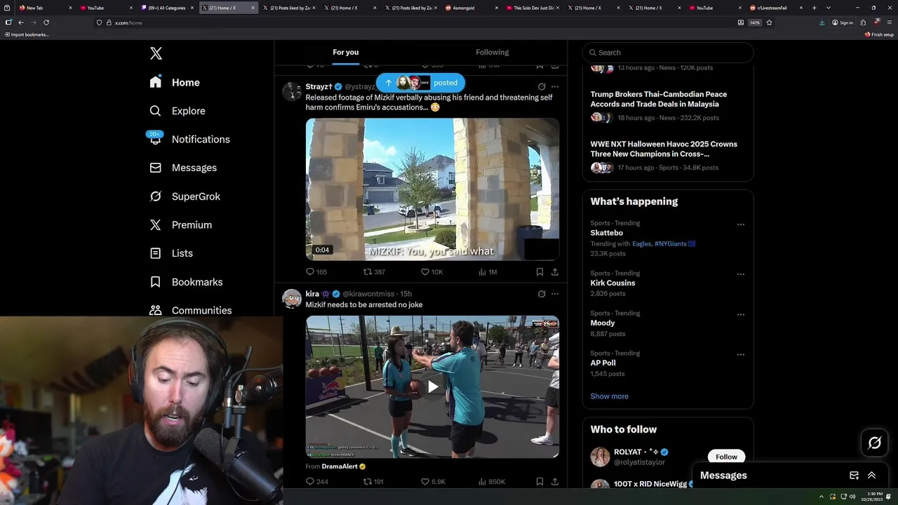The image size is (898, 505).
Task: Open the DramaAlert source link
Action: [x=344, y=466]
